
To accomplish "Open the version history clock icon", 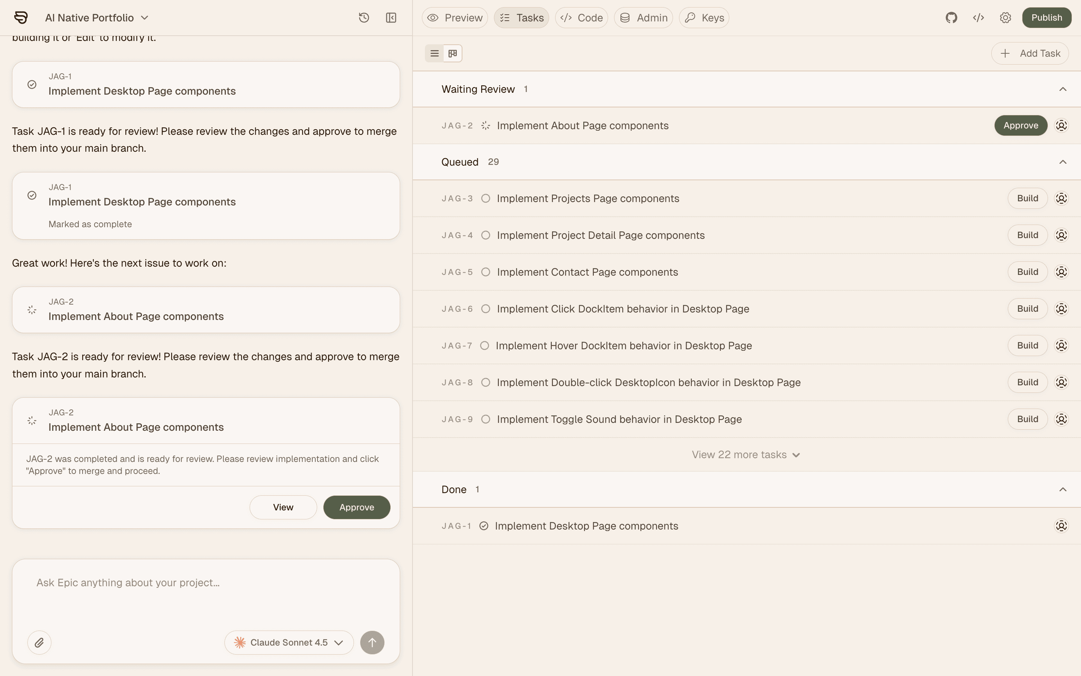I will click(x=364, y=18).
